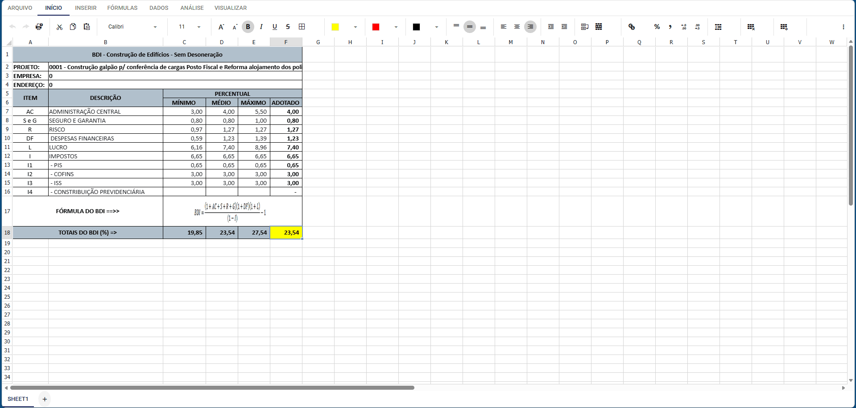This screenshot has height=408, width=856.
Task: Apply currency number format icon
Action: tap(632, 27)
